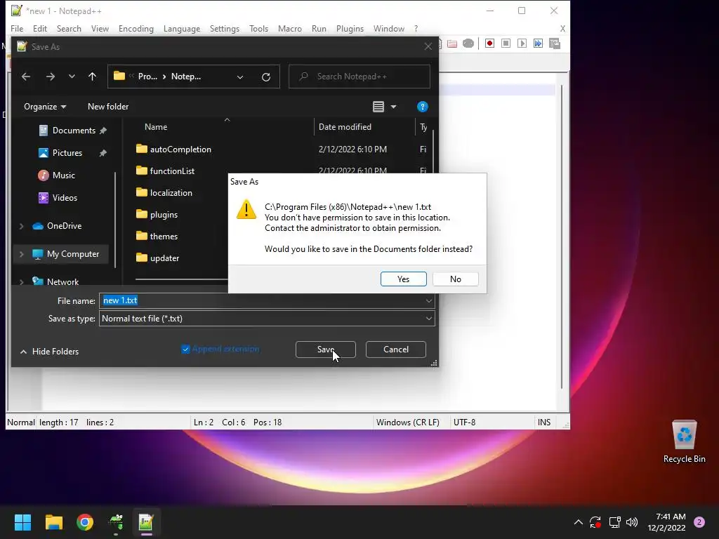Click the macro Playback icon
The image size is (719, 539).
point(522,44)
